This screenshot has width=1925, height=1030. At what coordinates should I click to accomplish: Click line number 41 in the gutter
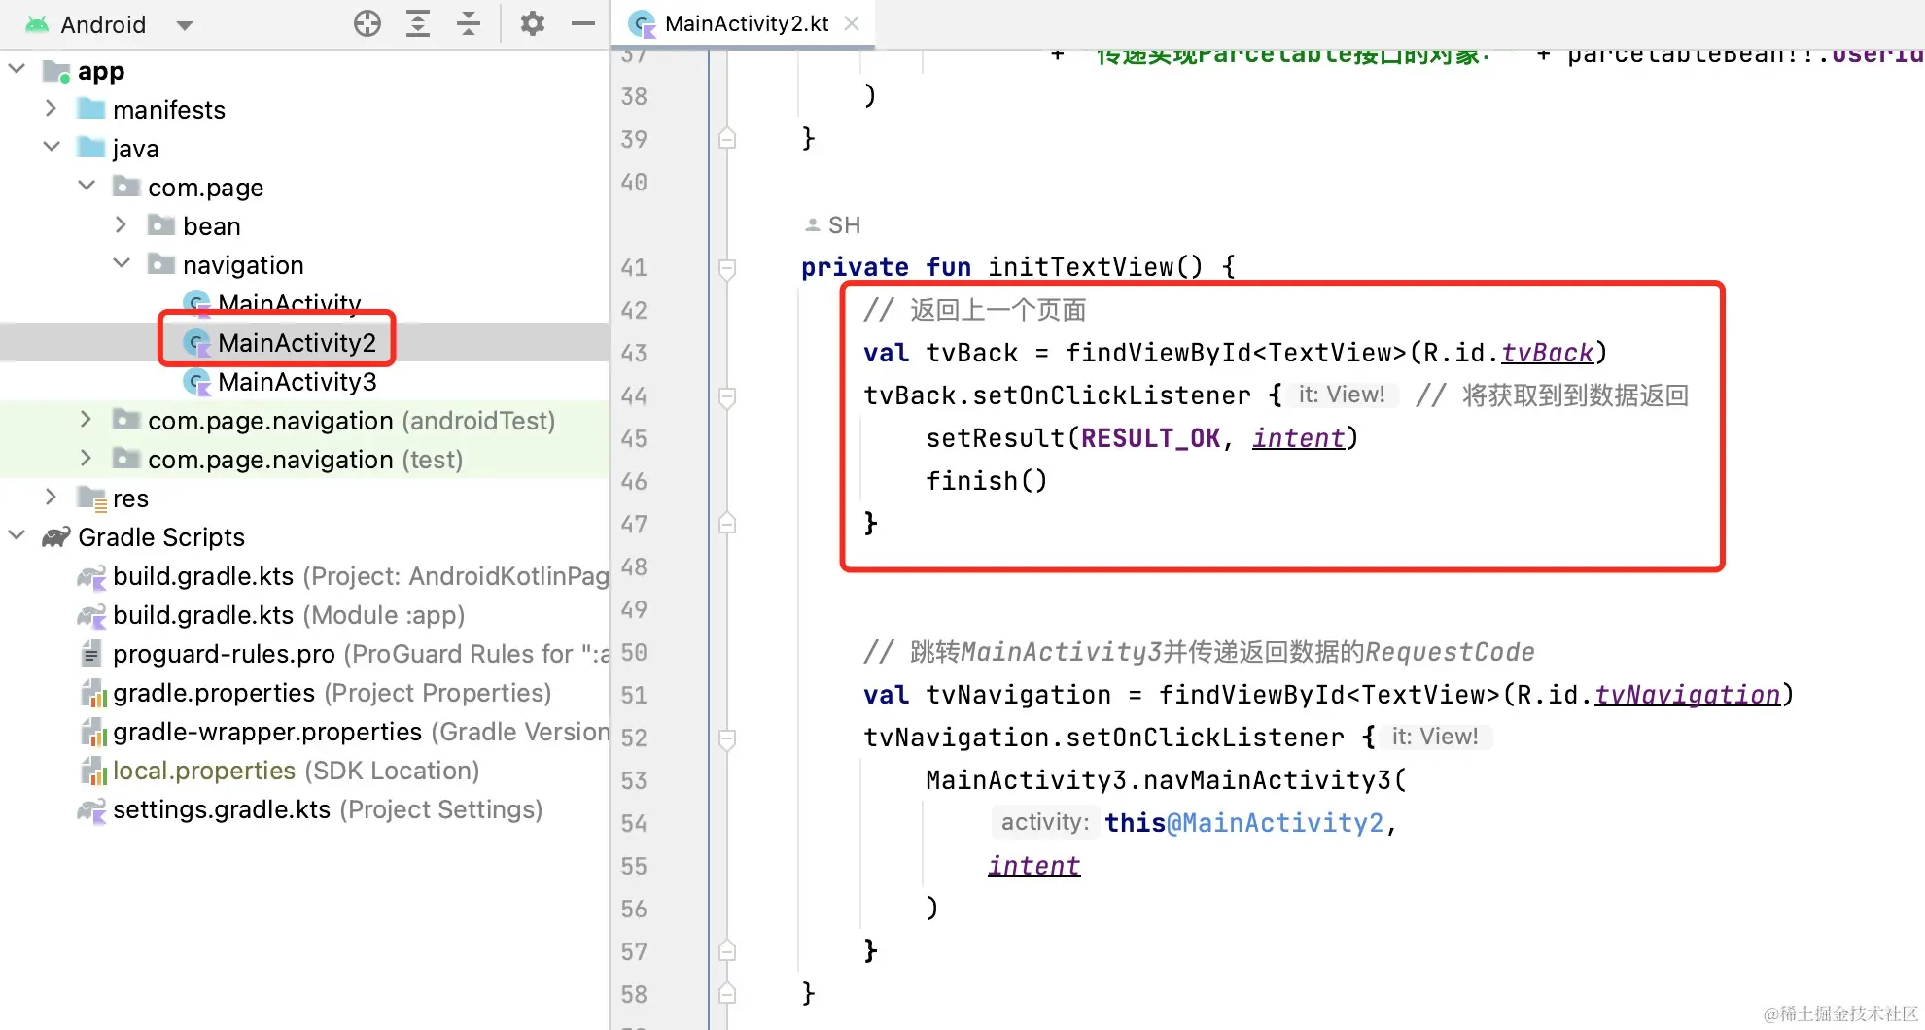pyautogui.click(x=634, y=268)
